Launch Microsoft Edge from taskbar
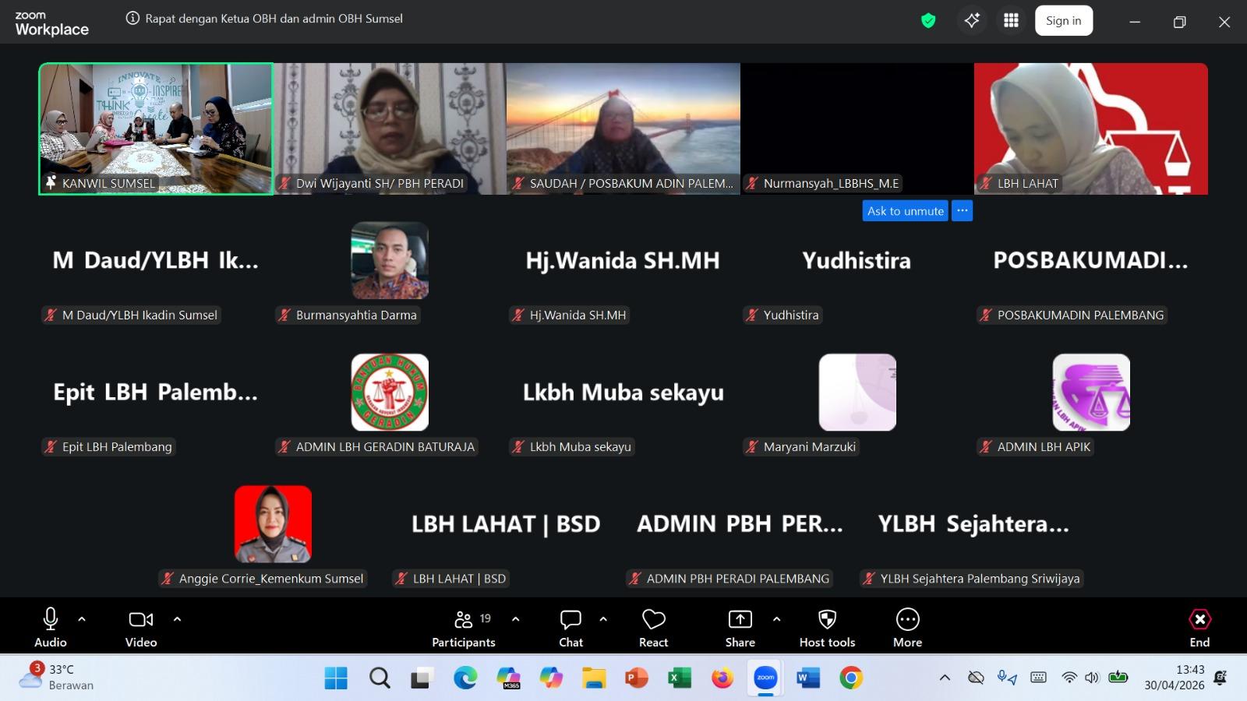 point(465,678)
